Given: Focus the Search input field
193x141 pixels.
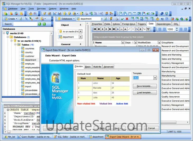Looking at the screenshot, I should [25, 24].
